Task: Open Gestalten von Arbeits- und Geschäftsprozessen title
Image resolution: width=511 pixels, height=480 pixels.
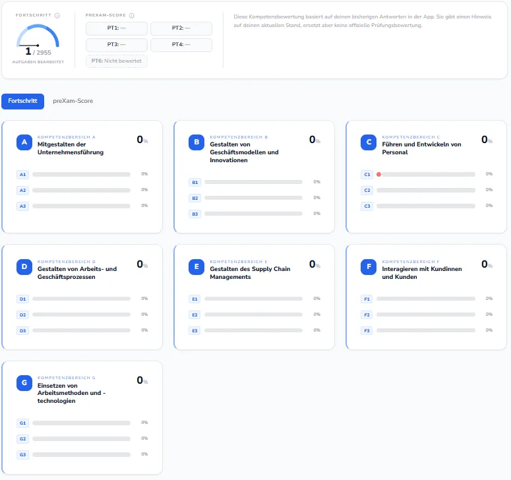Action: pos(77,273)
